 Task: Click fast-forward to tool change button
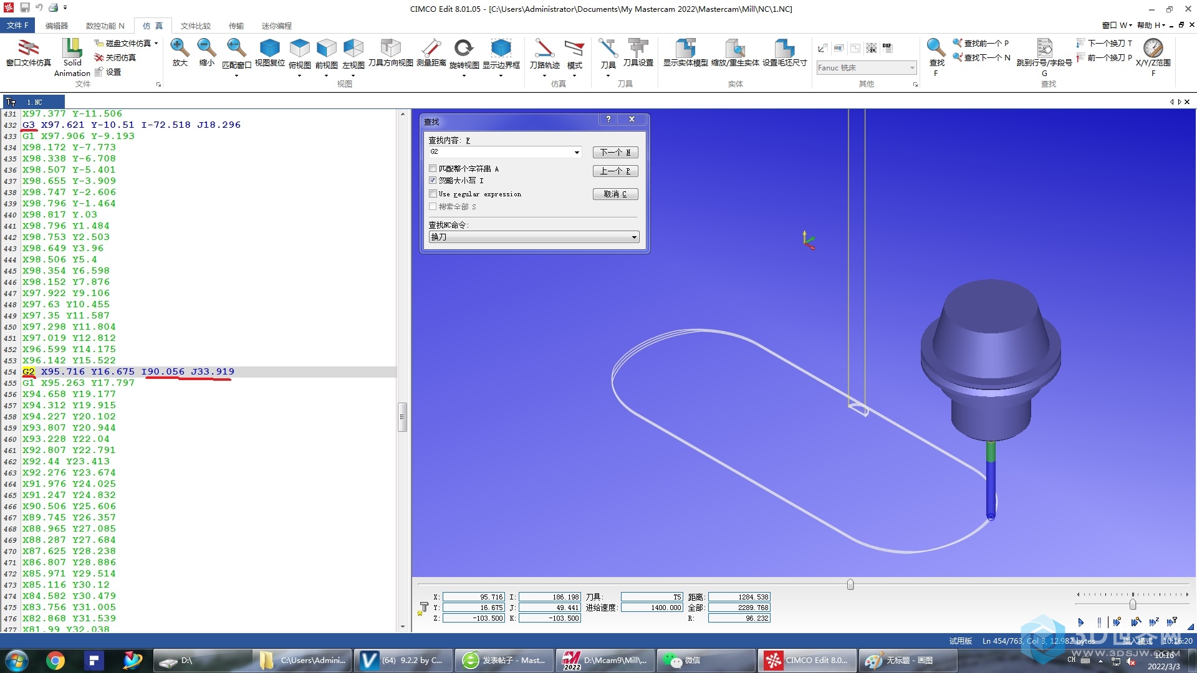coord(1171,622)
